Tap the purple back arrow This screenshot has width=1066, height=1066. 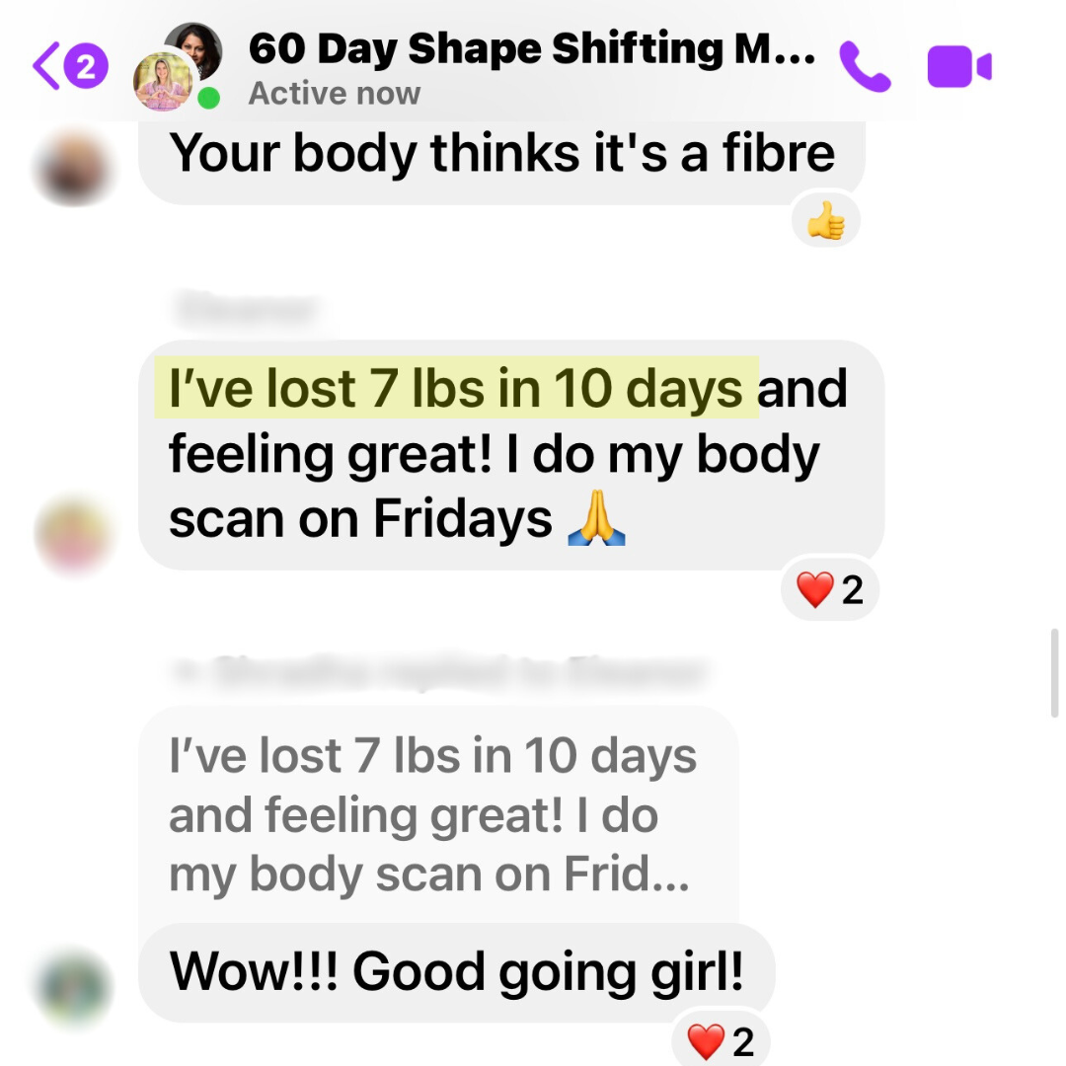click(46, 66)
